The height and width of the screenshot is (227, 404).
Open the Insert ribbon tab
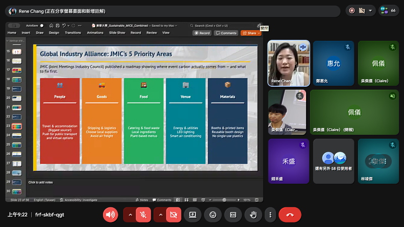click(x=26, y=33)
